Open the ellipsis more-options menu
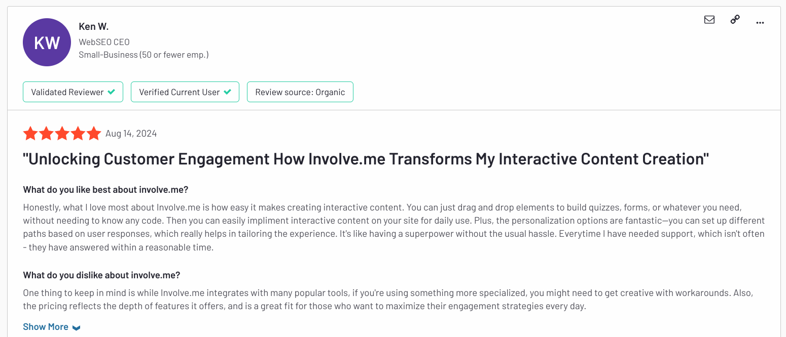This screenshot has width=786, height=337. pyautogui.click(x=760, y=22)
